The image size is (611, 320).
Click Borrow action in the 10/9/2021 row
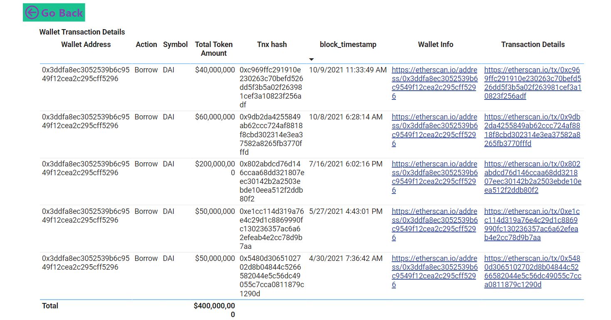coord(146,70)
